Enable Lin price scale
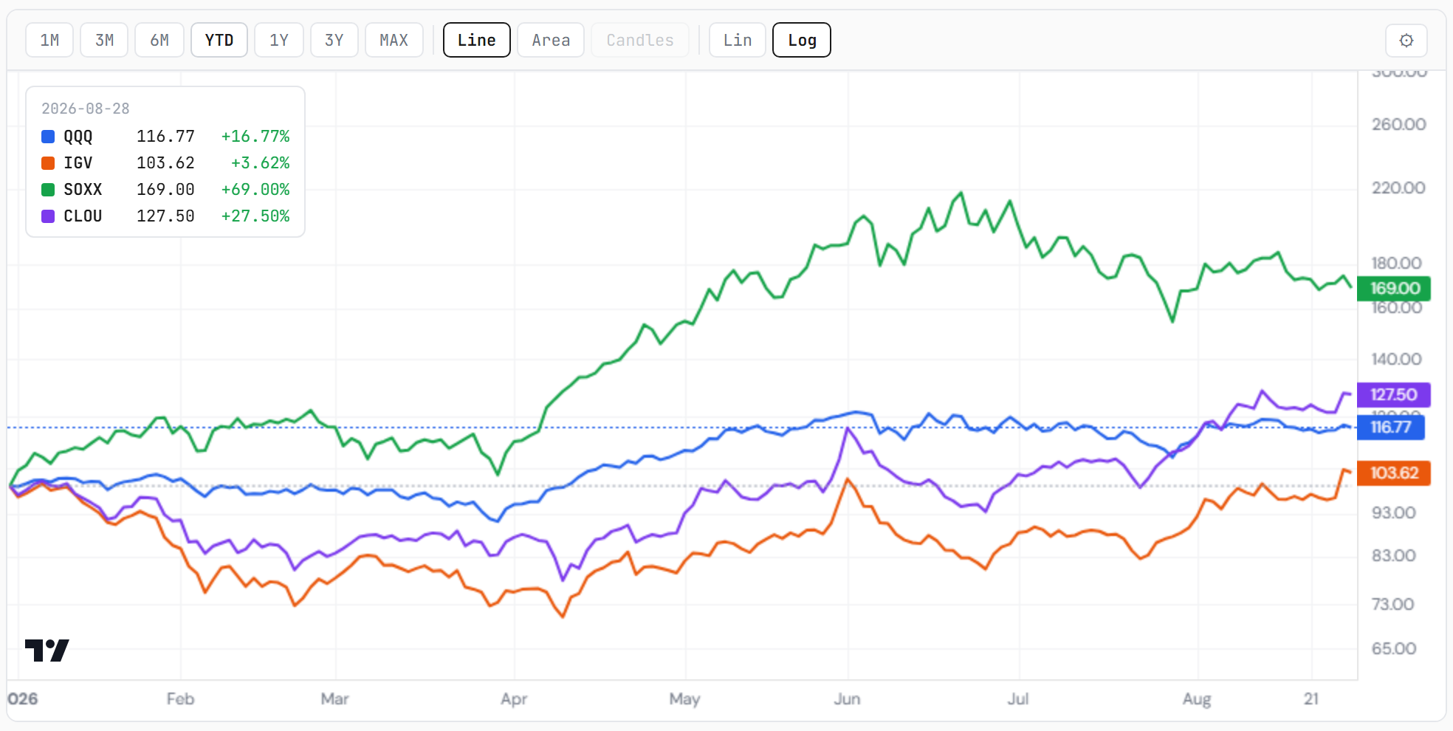This screenshot has width=1453, height=731. [x=738, y=40]
